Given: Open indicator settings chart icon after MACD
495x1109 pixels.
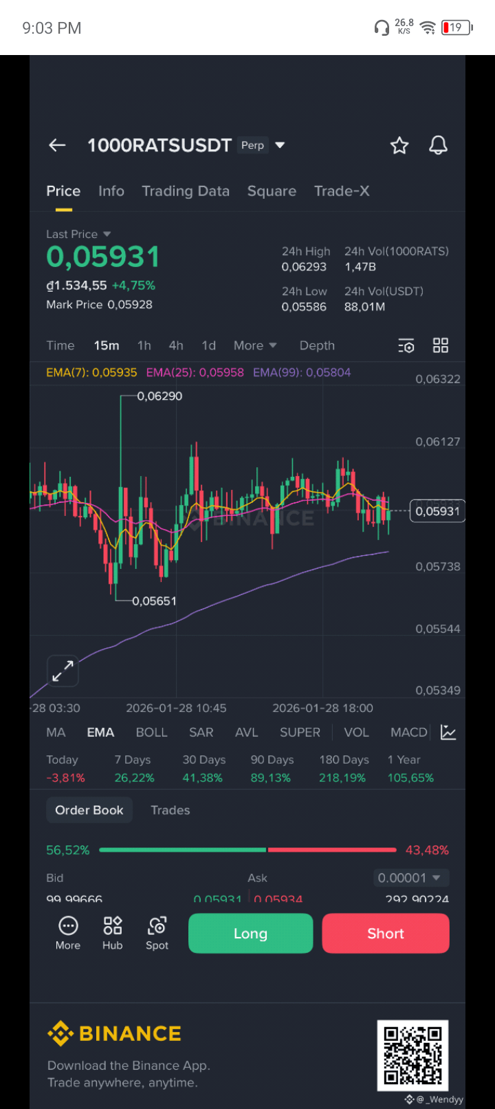Looking at the screenshot, I should tap(448, 733).
